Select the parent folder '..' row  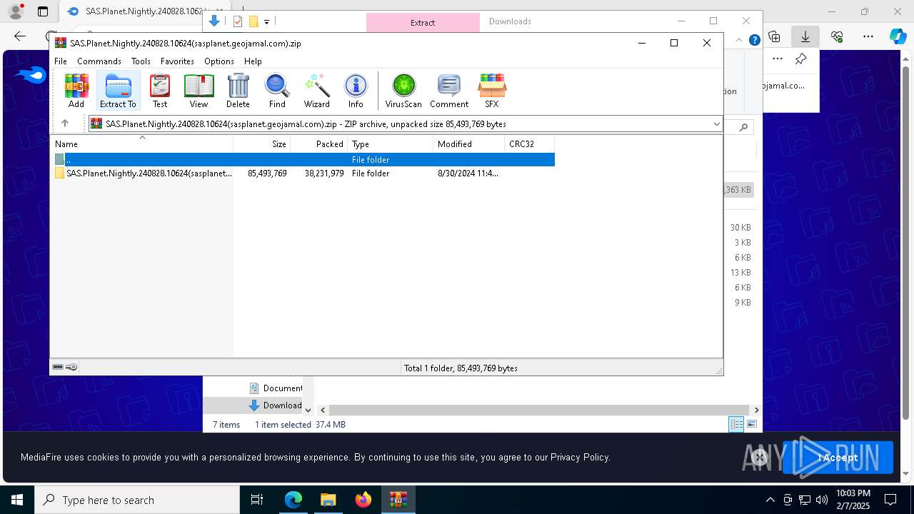pos(303,159)
